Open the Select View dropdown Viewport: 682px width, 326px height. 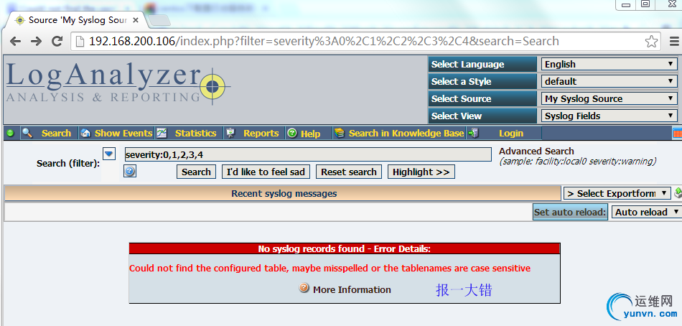(x=609, y=116)
